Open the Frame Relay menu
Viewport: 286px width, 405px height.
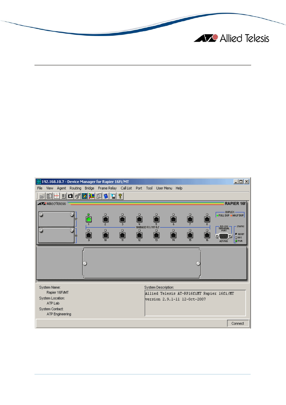tap(107, 188)
